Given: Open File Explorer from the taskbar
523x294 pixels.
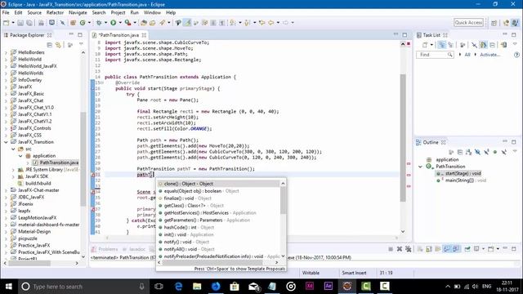Looking at the screenshot, I should pyautogui.click(x=197, y=287).
